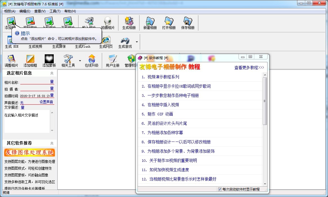Image resolution: width=328 pixels, height=197 pixels.
Task: Click the 生成相册 toolbar icon
Action: click(x=129, y=21)
